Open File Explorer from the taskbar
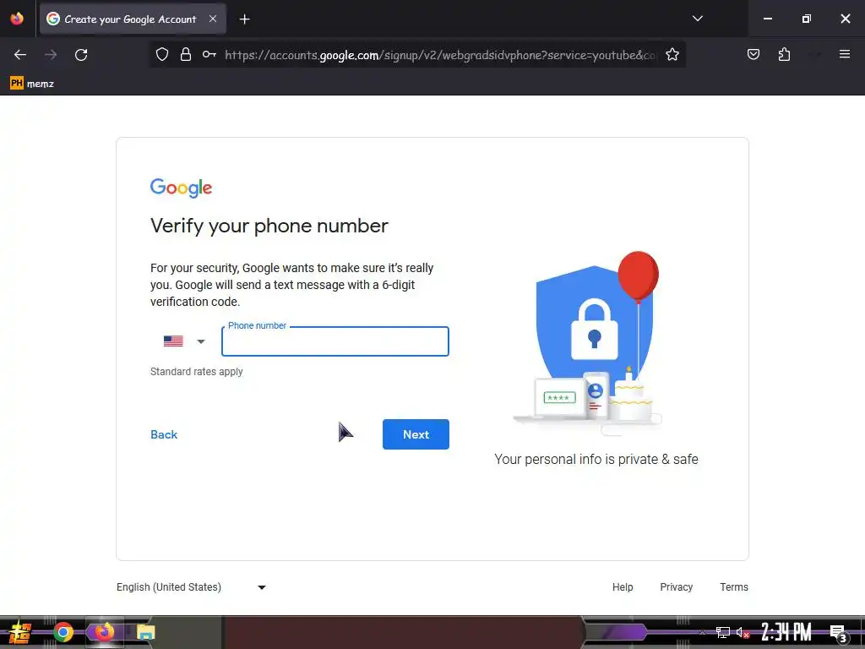The width and height of the screenshot is (865, 649). click(x=145, y=632)
